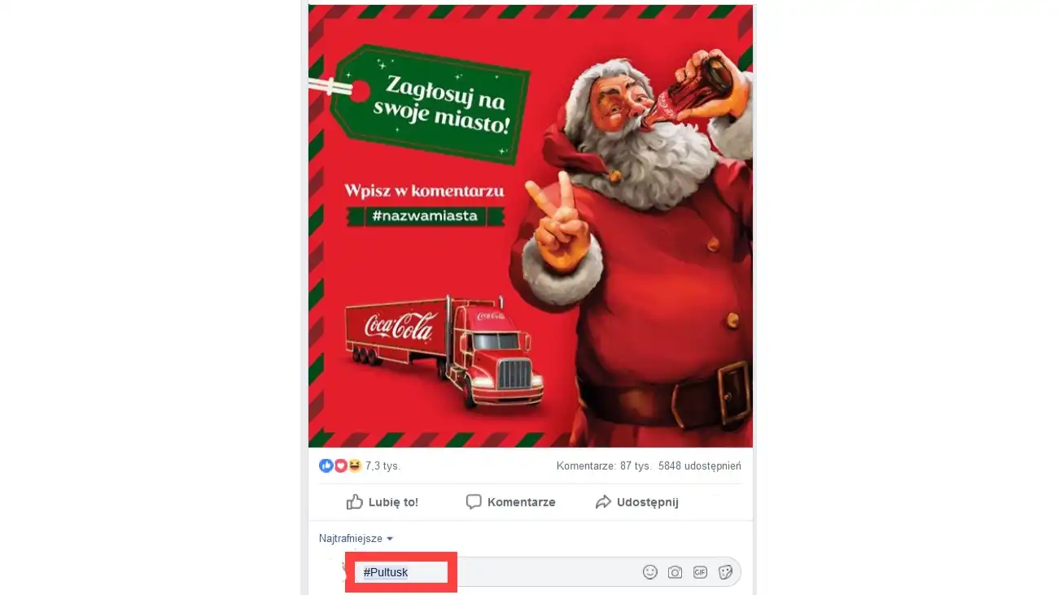Attach a photo using the camera icon
This screenshot has width=1058, height=595.
[x=675, y=572]
